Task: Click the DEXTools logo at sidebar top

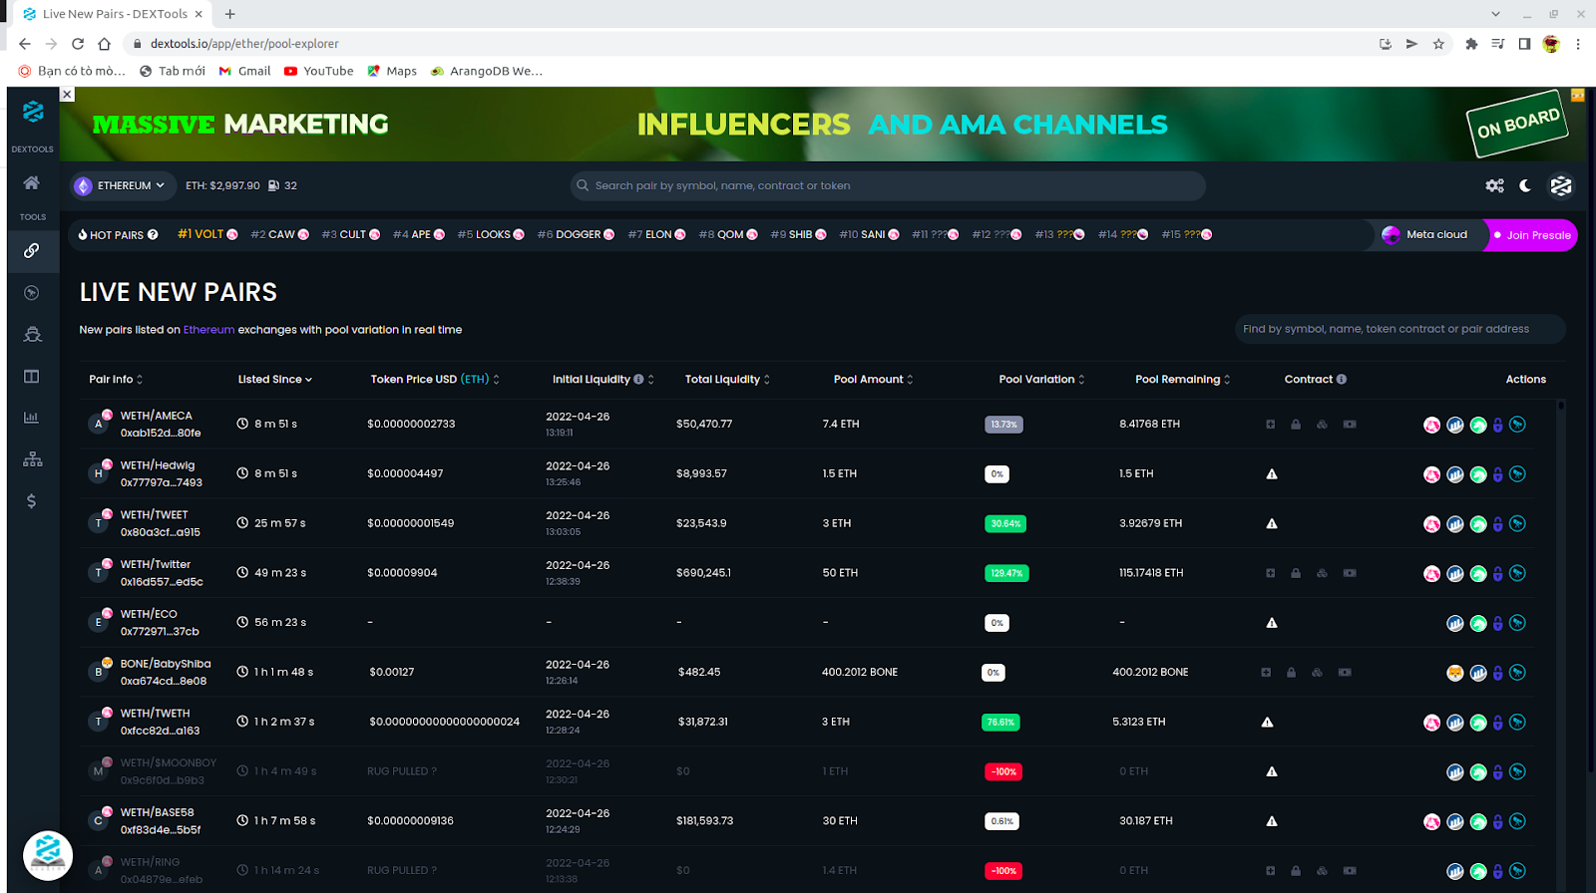Action: (x=33, y=112)
